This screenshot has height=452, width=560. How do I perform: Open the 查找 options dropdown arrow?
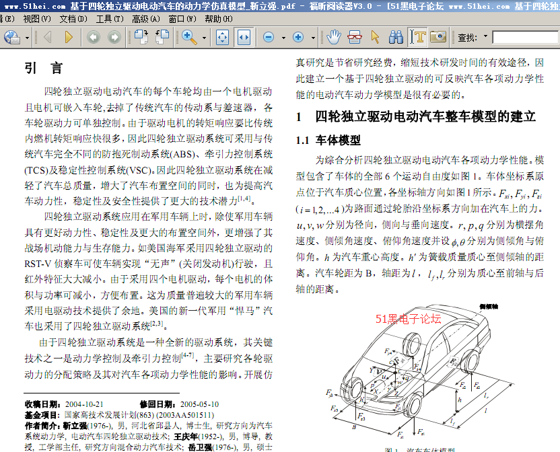[485, 36]
